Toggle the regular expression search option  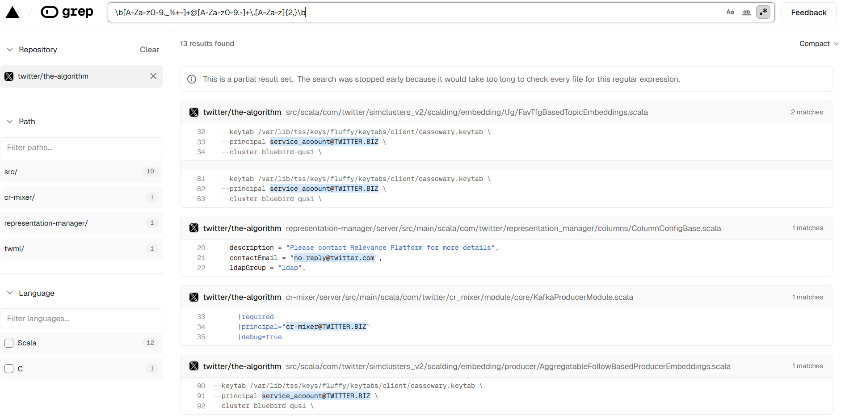[x=763, y=12]
